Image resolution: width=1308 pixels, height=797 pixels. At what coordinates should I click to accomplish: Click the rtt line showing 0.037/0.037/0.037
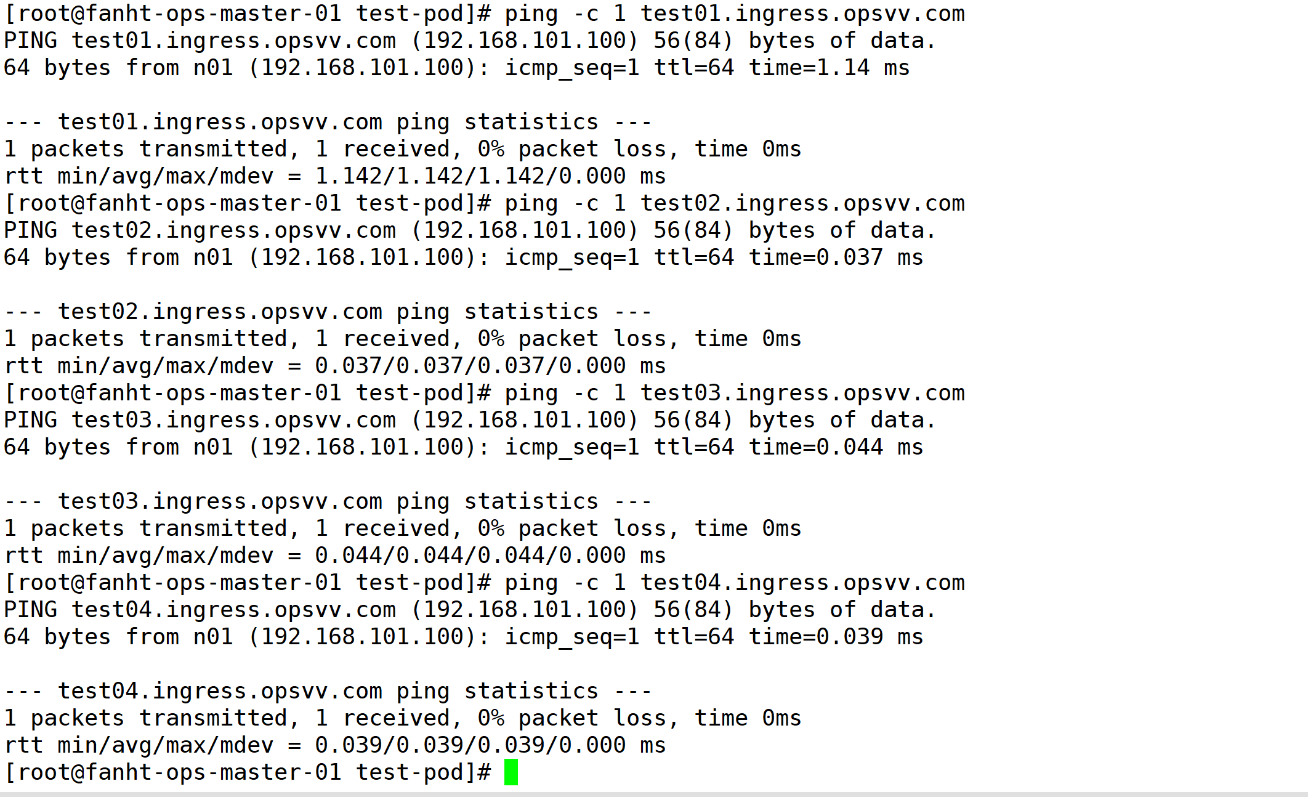pos(335,366)
